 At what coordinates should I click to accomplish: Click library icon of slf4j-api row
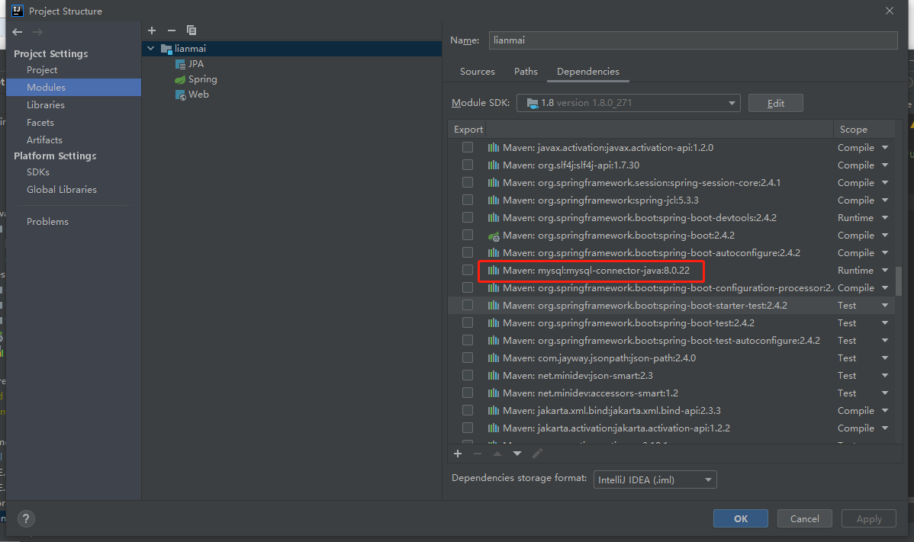point(493,165)
